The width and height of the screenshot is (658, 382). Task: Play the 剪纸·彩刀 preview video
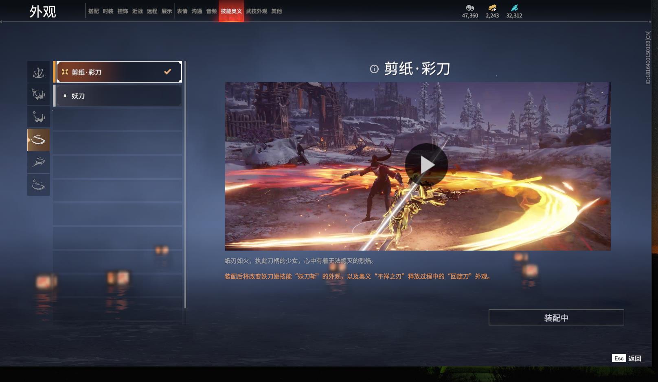pos(426,165)
